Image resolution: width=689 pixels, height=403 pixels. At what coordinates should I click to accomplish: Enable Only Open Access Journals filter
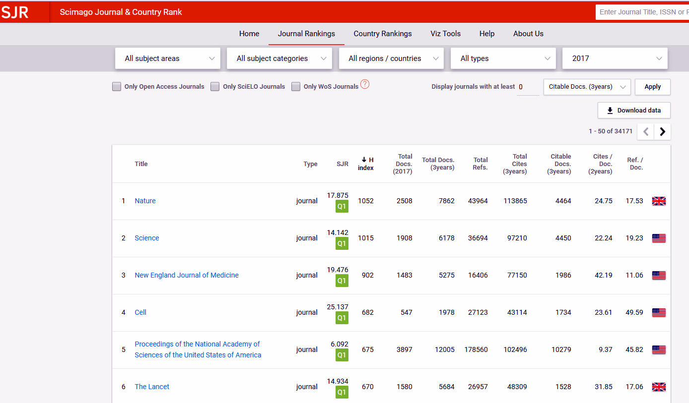(116, 86)
